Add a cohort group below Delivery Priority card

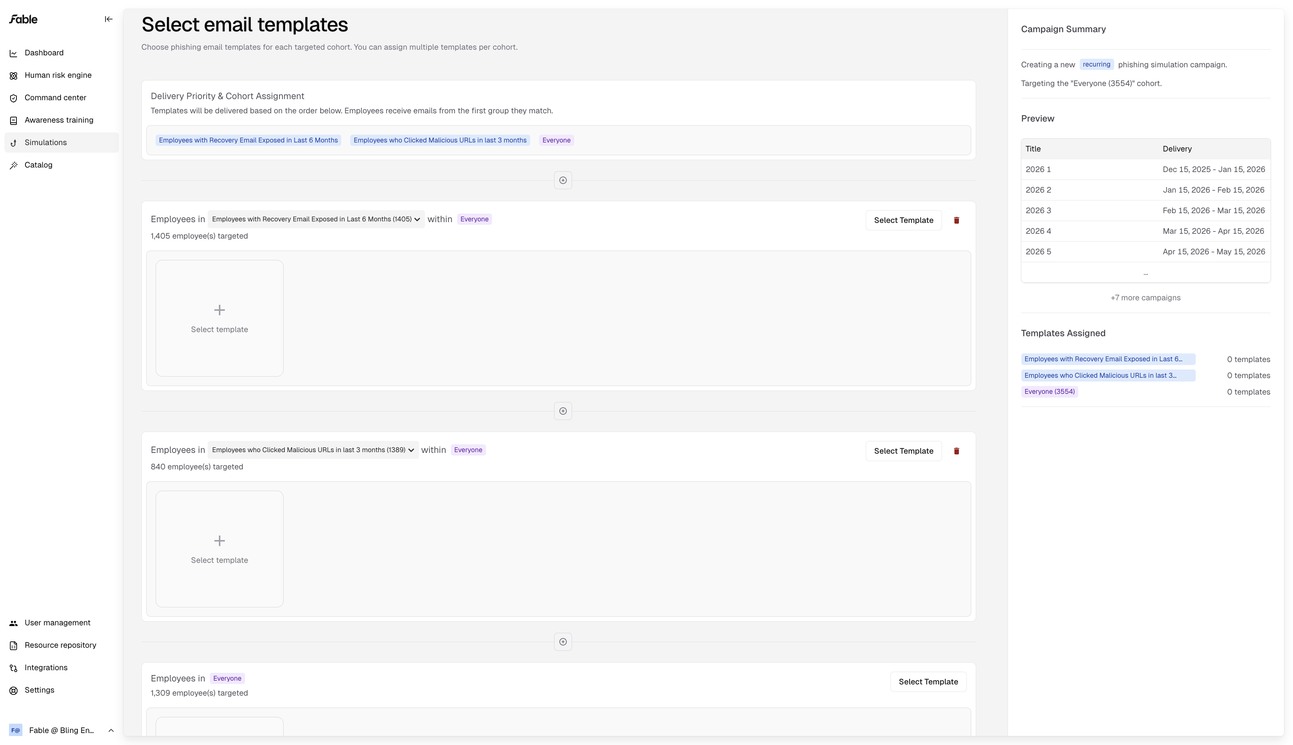(x=563, y=180)
